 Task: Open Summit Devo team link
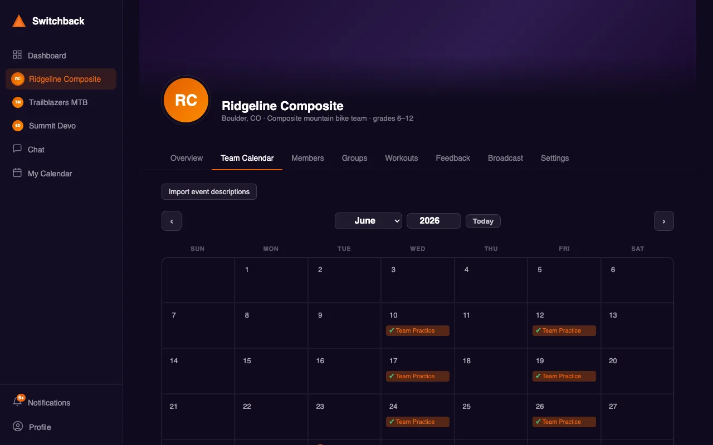click(61, 126)
